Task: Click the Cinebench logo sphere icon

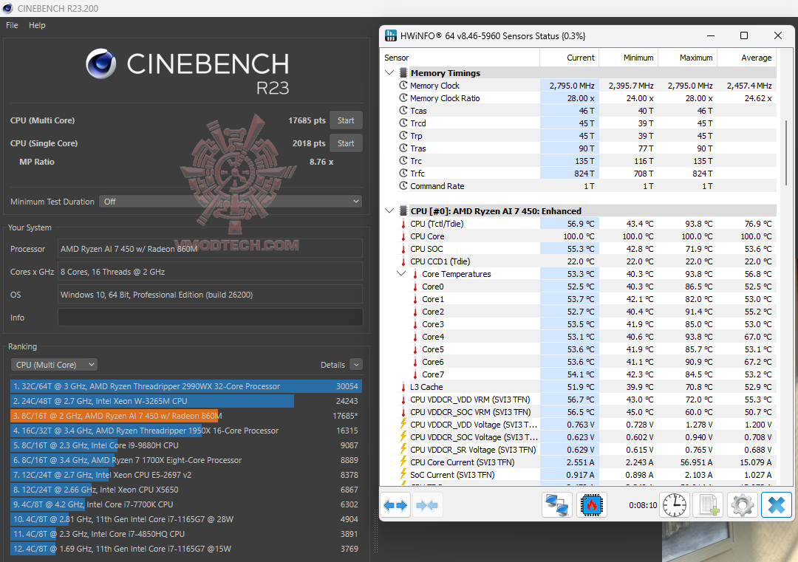Action: 100,64
